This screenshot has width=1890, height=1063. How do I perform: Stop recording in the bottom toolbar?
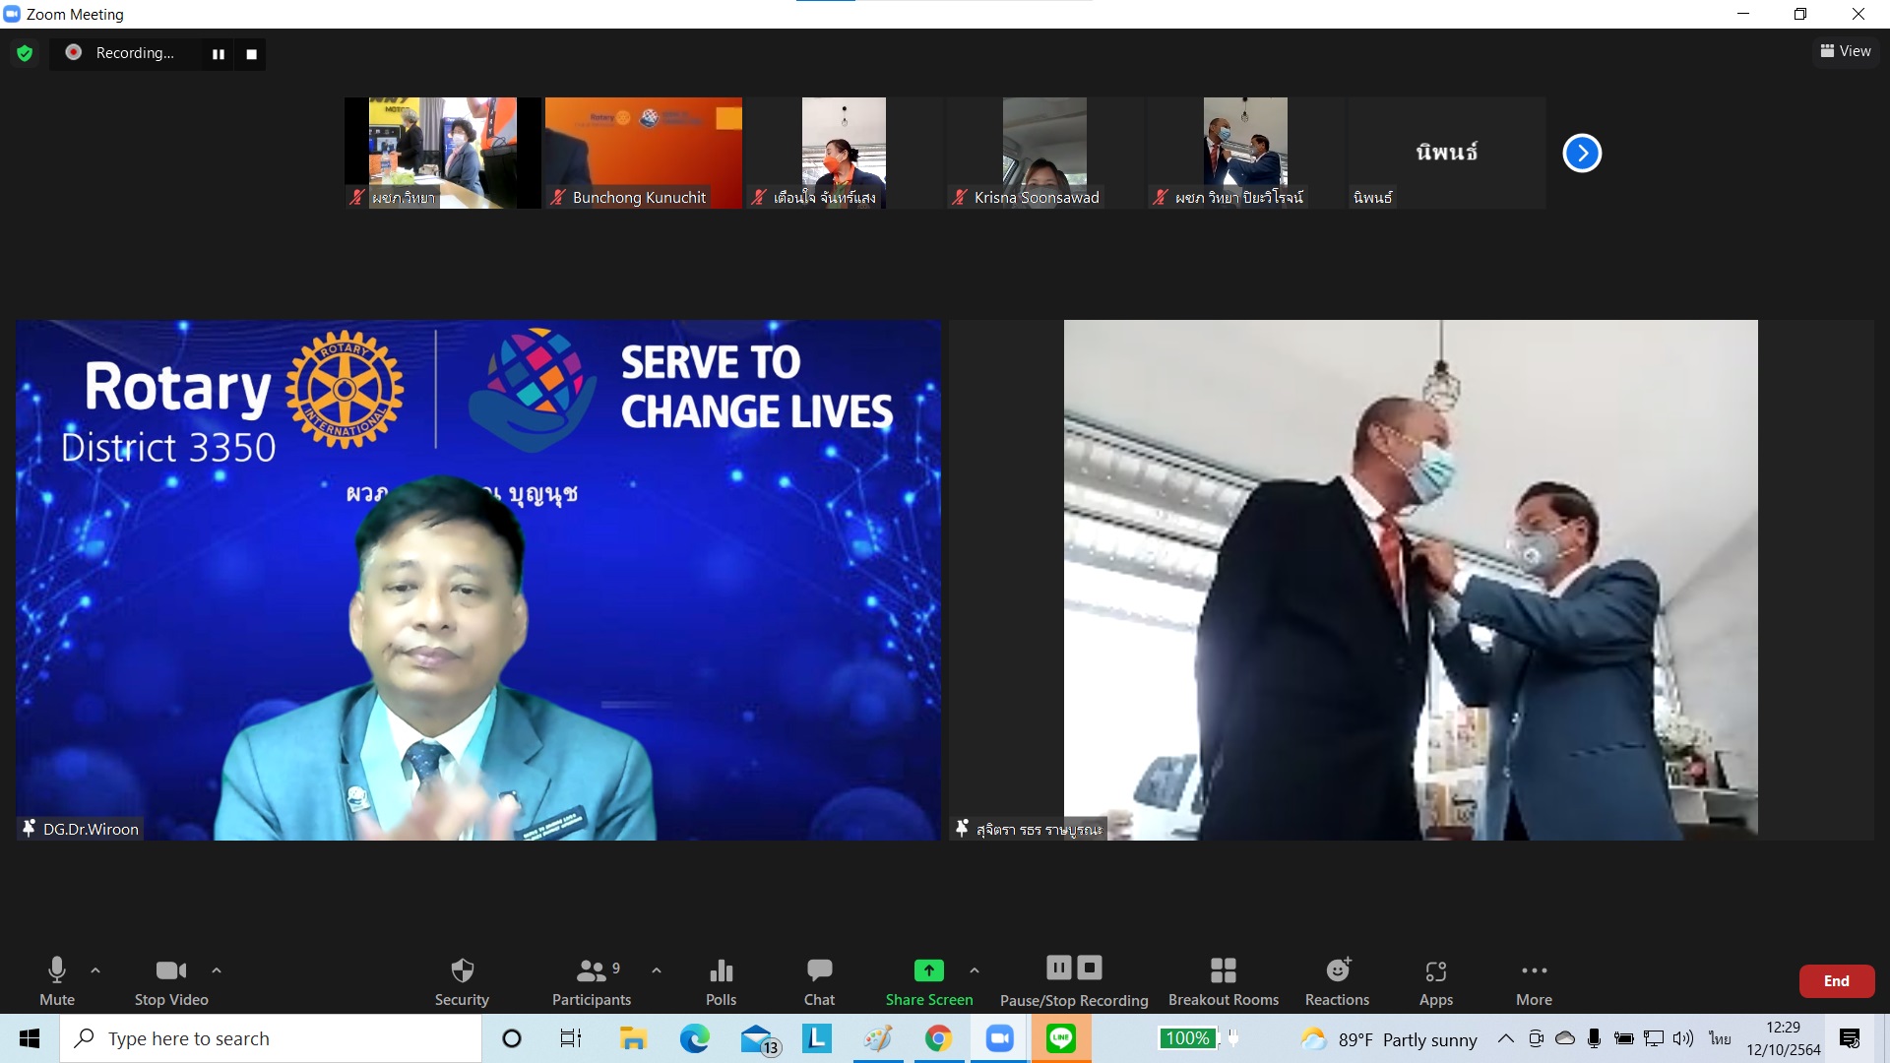1090,968
